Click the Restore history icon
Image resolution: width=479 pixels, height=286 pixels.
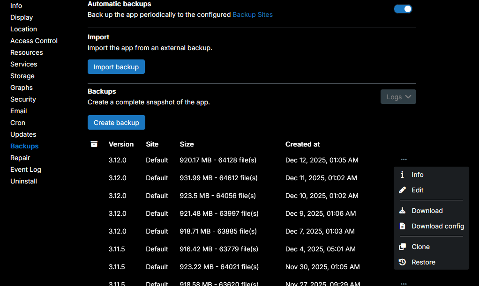[402, 262]
